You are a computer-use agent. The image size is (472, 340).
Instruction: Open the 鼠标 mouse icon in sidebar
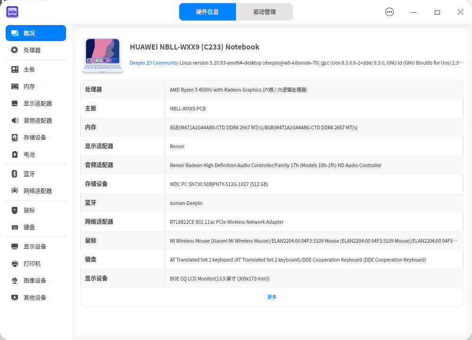(15, 210)
